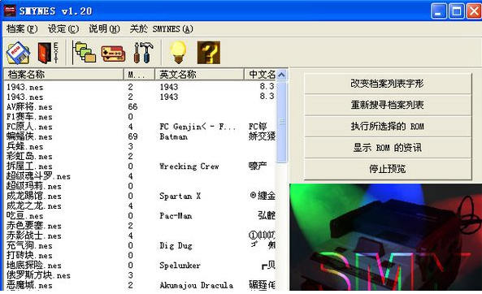Click the file list scroll-up arrow
Image resolution: width=482 pixels, height=294 pixels.
point(281,75)
